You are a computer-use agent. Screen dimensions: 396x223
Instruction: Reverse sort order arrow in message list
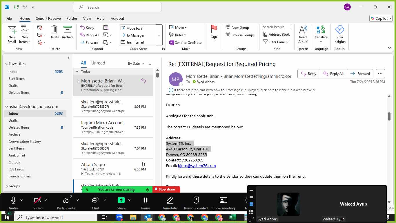click(150, 63)
